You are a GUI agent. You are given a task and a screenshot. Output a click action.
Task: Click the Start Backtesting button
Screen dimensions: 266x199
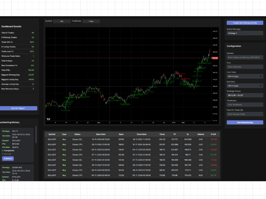(x=245, y=122)
